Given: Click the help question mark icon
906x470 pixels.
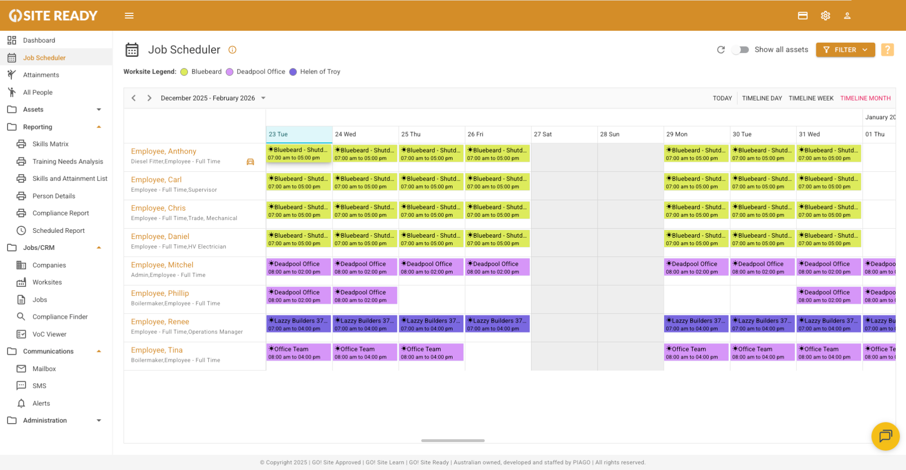Looking at the screenshot, I should click(x=888, y=50).
